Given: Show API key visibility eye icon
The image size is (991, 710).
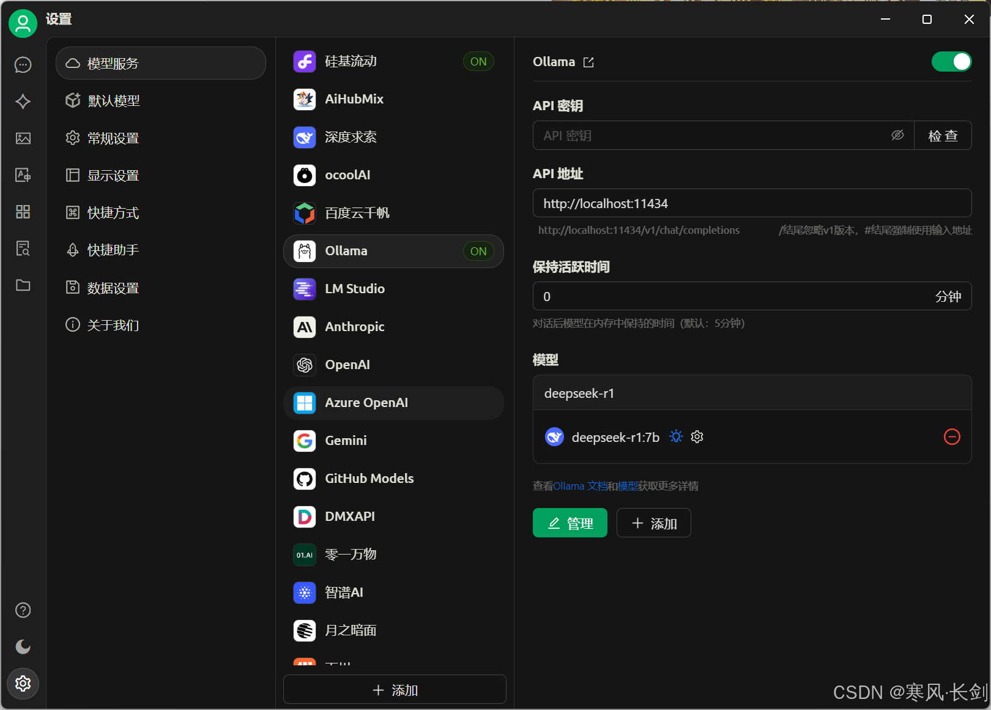Looking at the screenshot, I should coord(897,135).
